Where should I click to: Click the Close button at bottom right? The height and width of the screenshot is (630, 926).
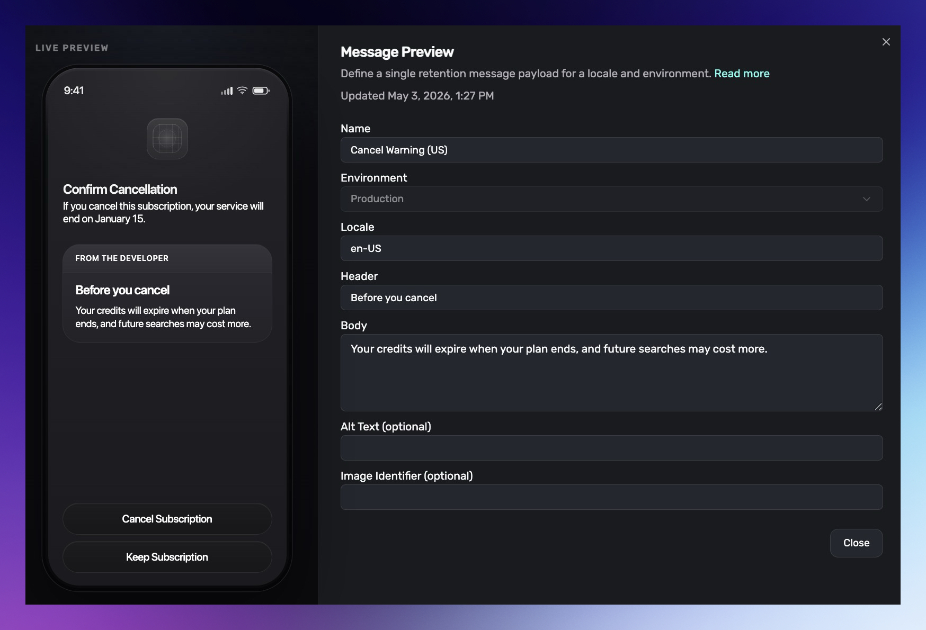point(856,543)
